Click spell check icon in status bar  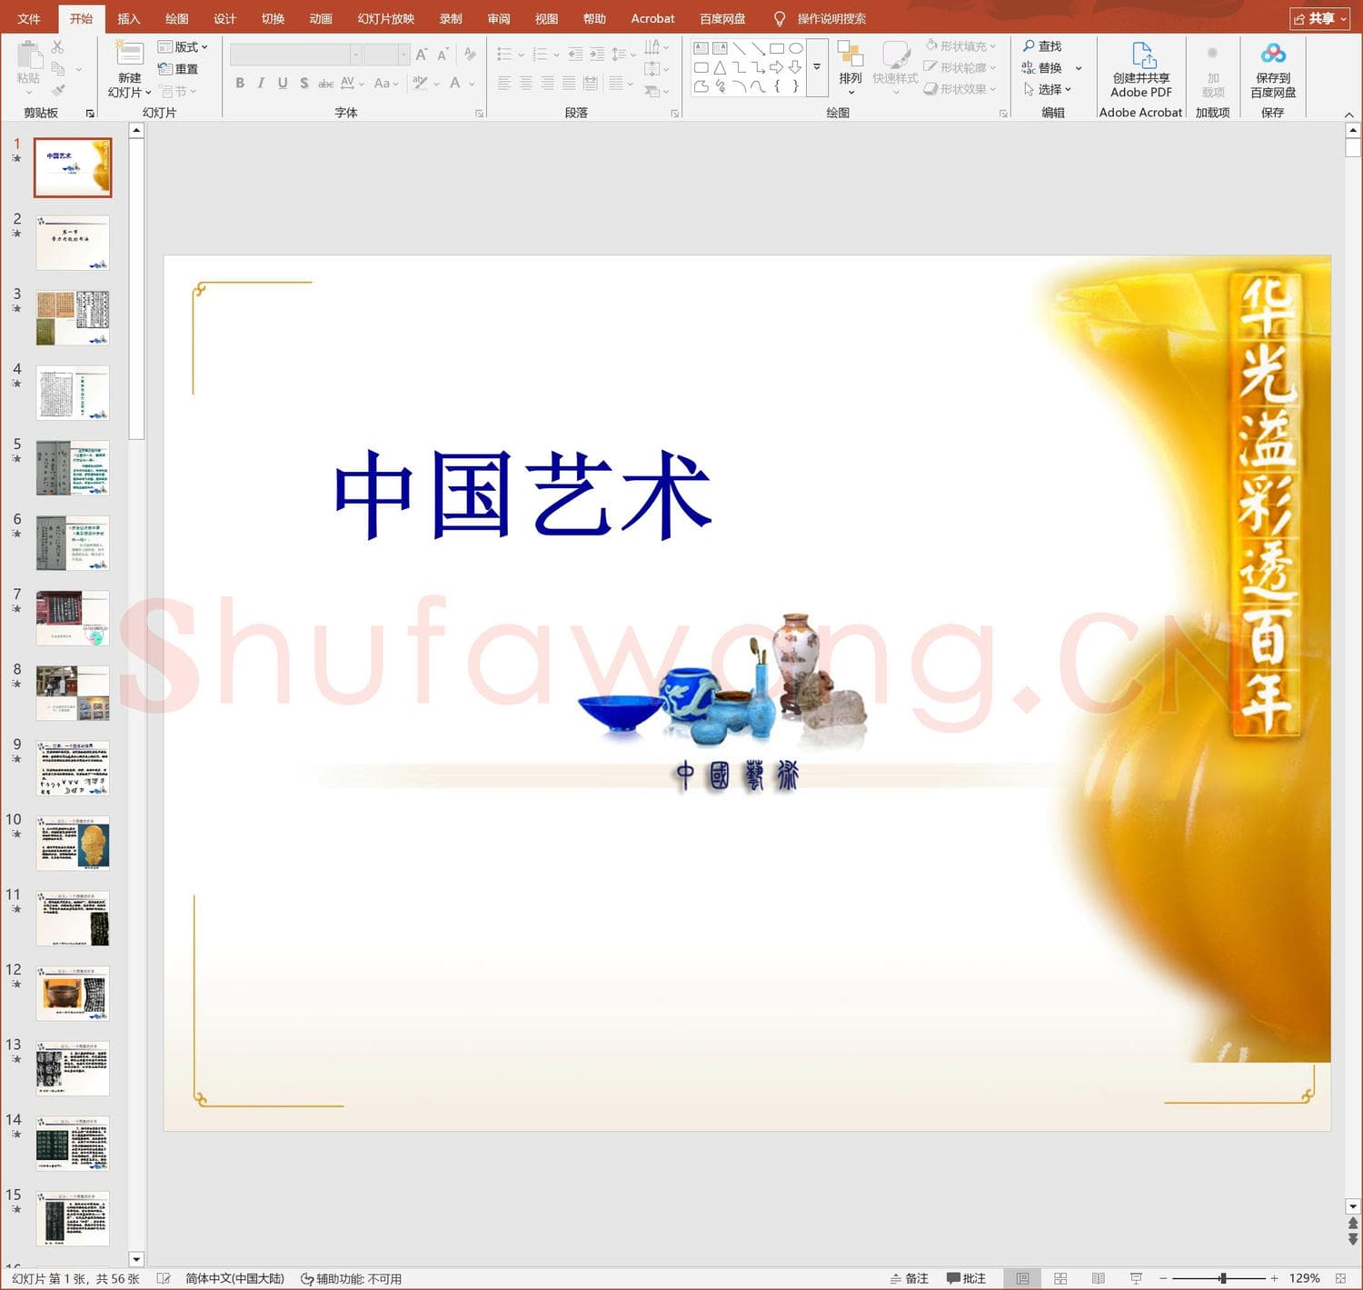tap(164, 1278)
